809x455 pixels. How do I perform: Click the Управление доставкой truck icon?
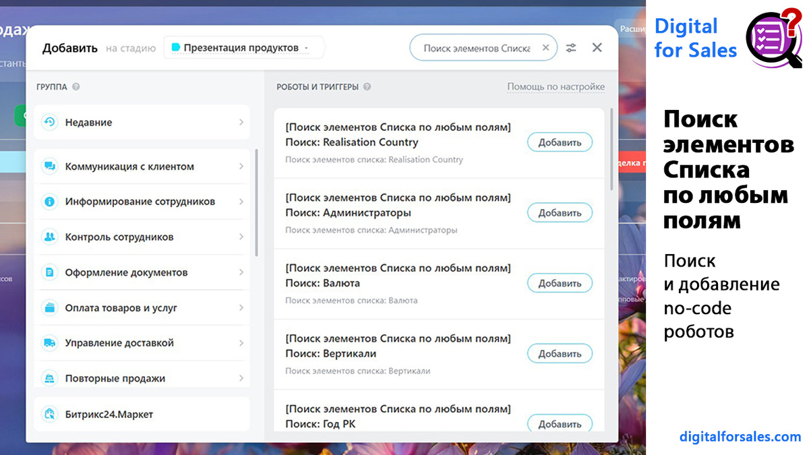49,343
